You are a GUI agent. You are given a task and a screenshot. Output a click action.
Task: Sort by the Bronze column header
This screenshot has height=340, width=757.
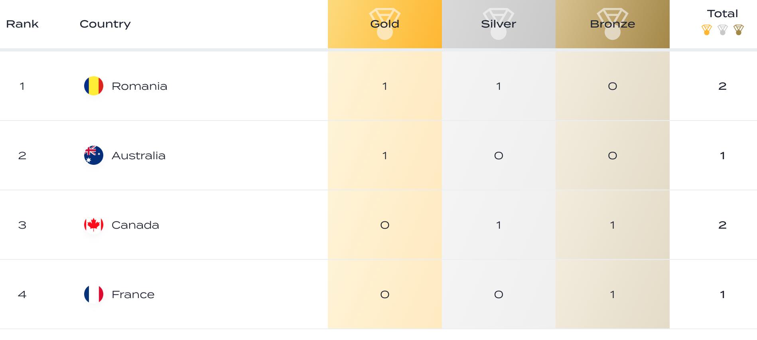click(612, 24)
